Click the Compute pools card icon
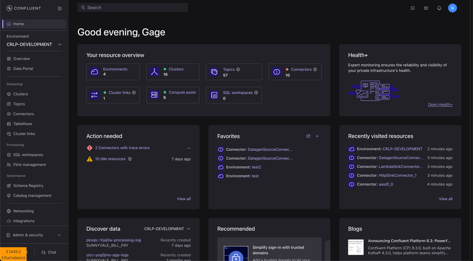The image size is (473, 261). [154, 95]
